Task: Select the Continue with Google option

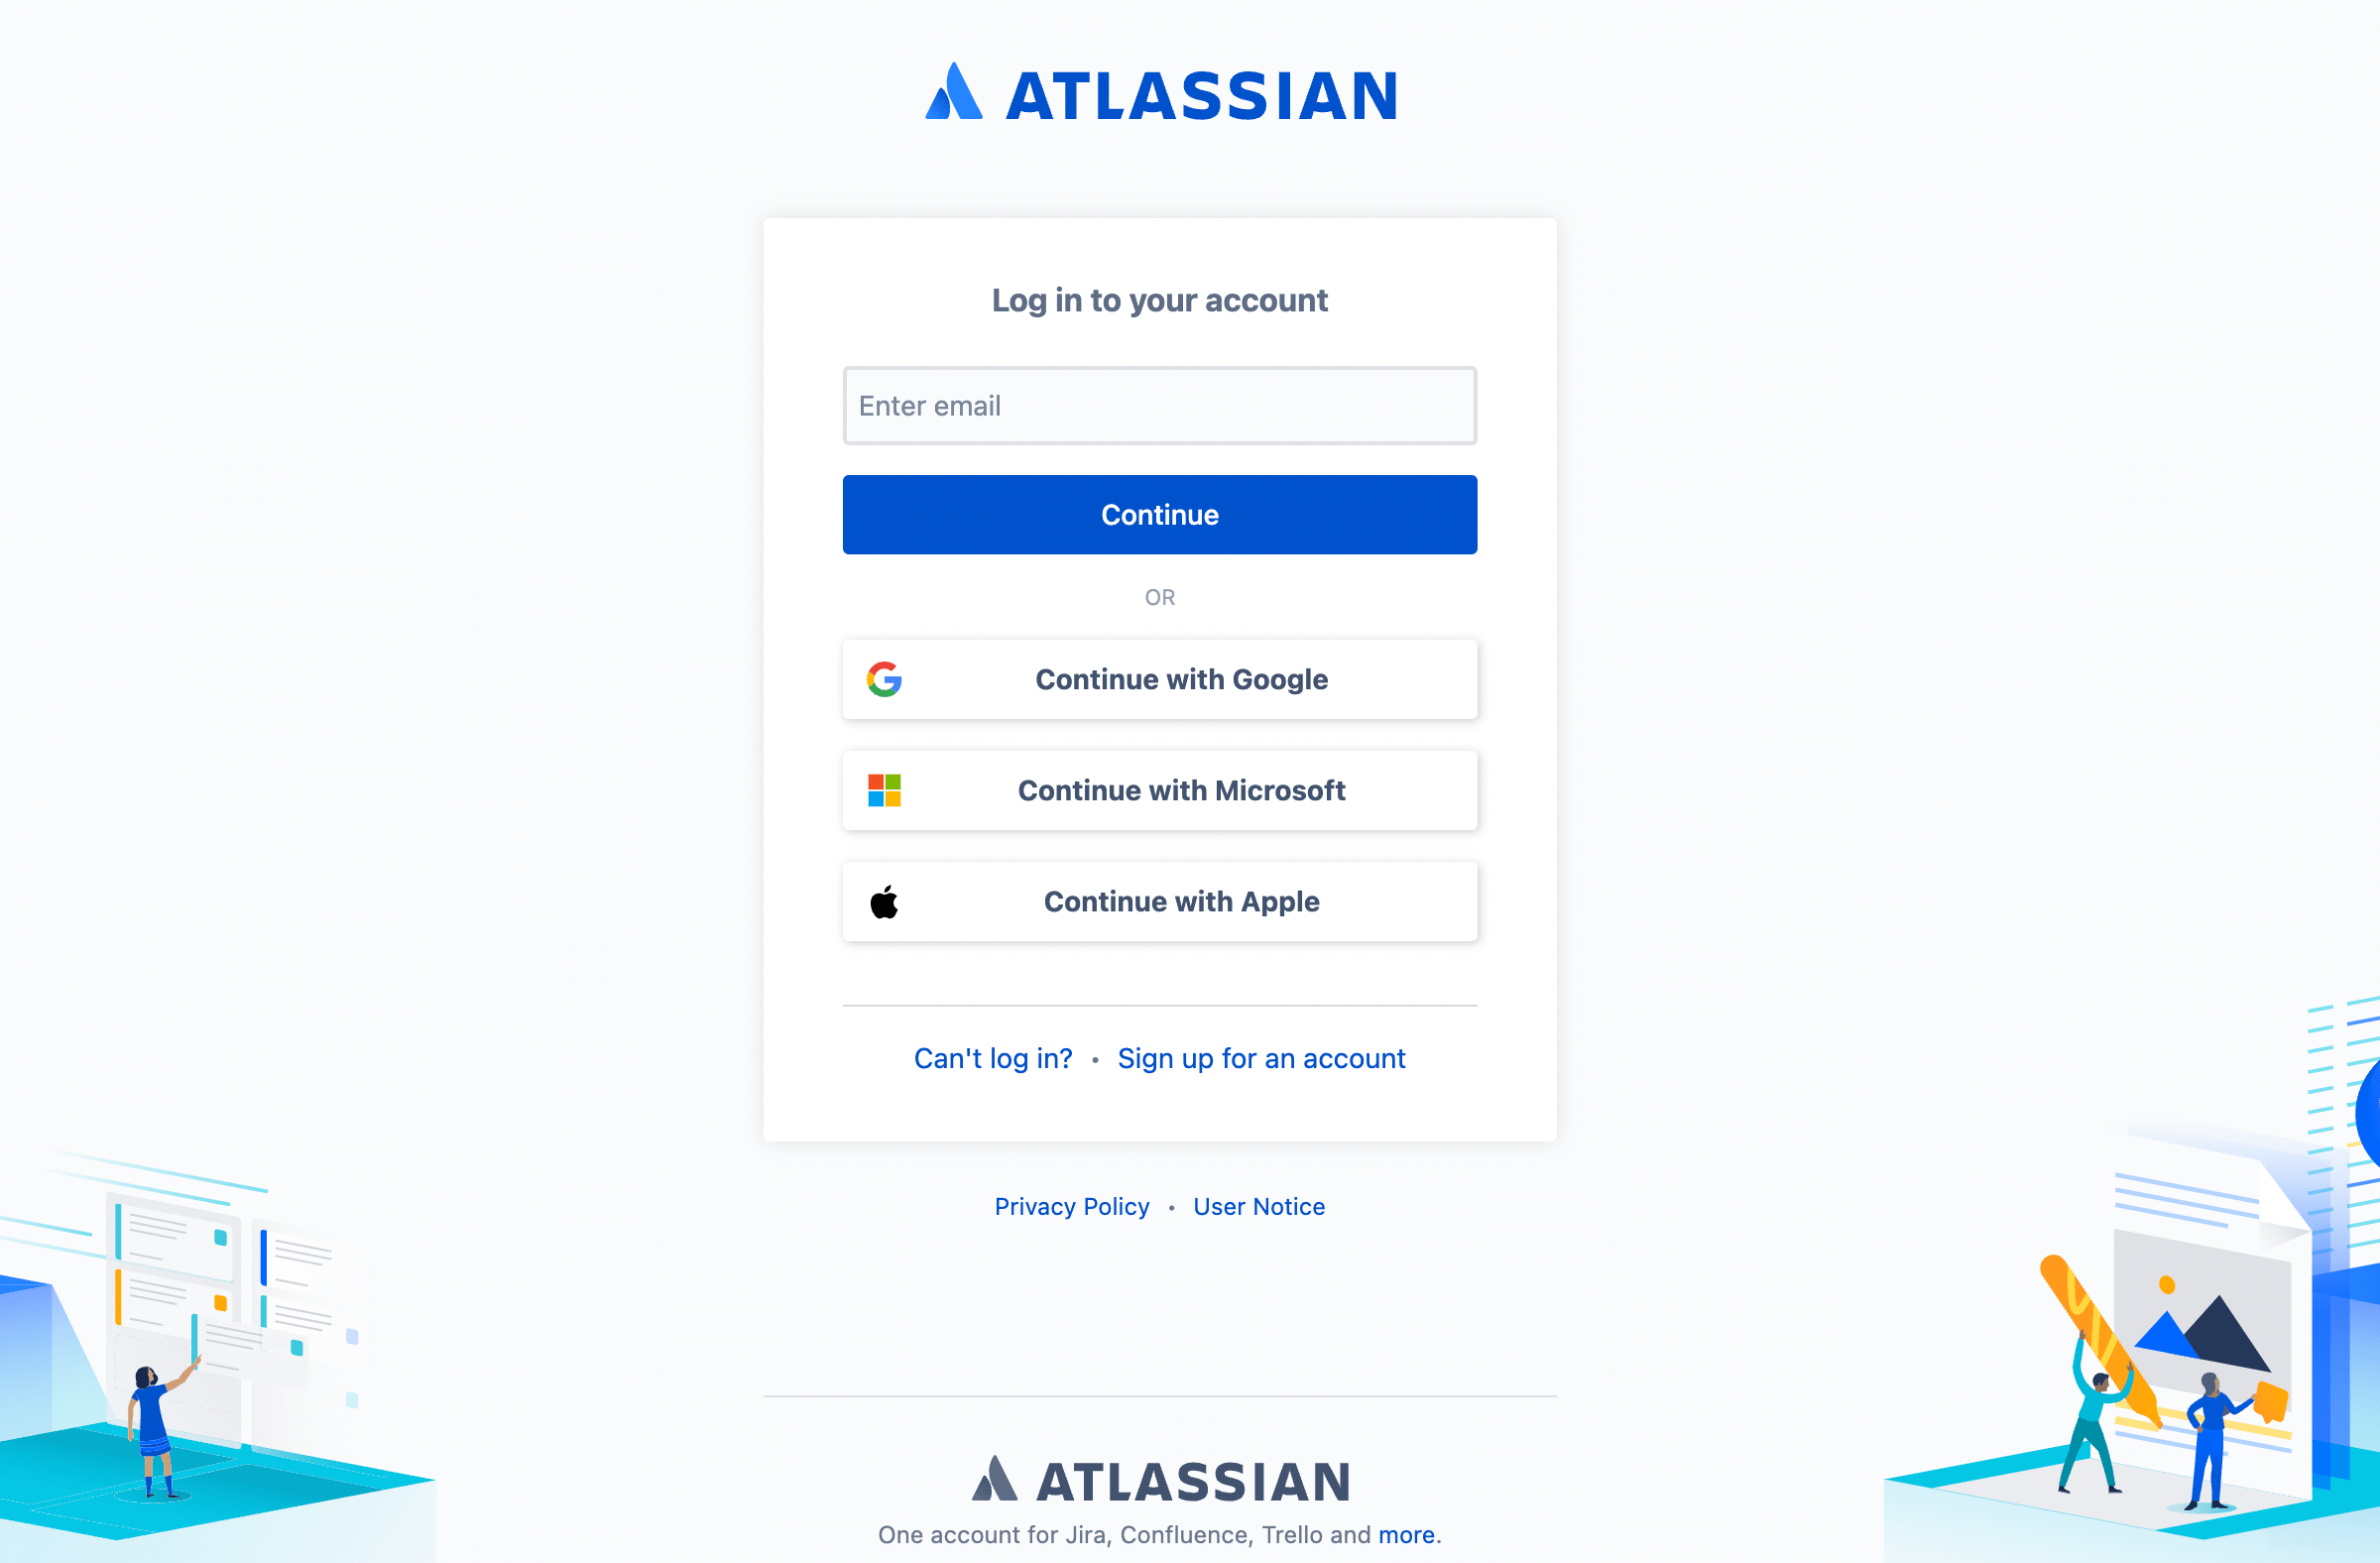Action: (x=1159, y=678)
